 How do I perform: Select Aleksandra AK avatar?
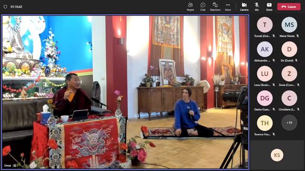click(264, 49)
